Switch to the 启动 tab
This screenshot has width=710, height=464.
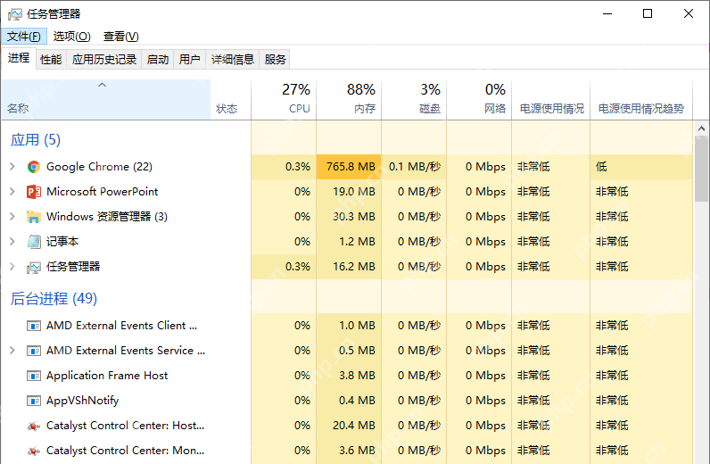click(158, 60)
